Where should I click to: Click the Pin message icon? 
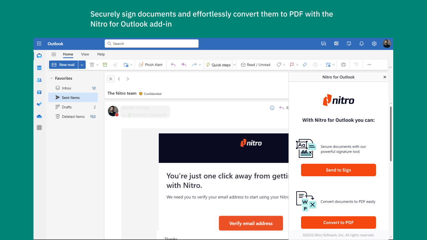[x=305, y=65]
